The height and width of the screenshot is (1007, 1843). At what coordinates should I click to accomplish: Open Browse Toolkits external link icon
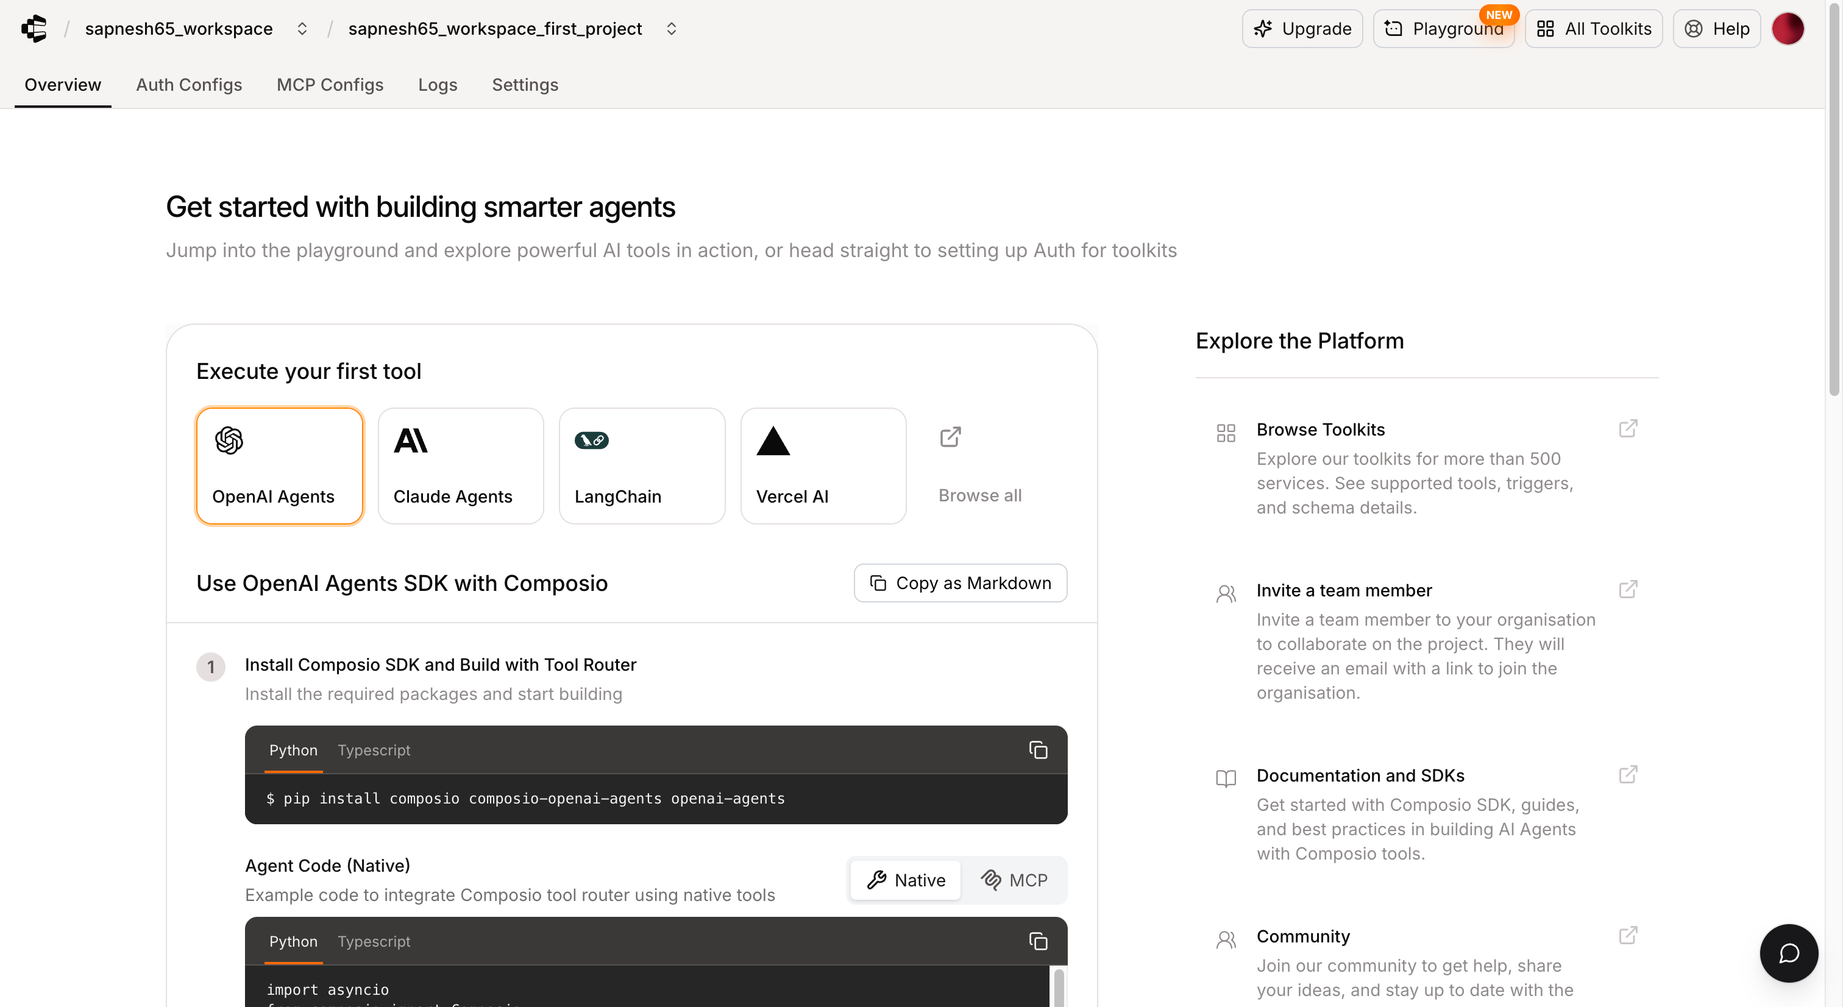(x=1628, y=428)
